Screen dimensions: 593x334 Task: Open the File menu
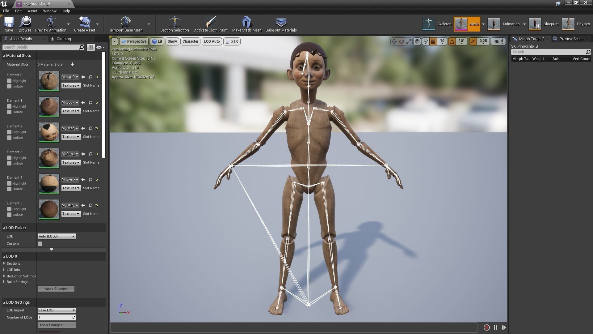click(x=6, y=11)
